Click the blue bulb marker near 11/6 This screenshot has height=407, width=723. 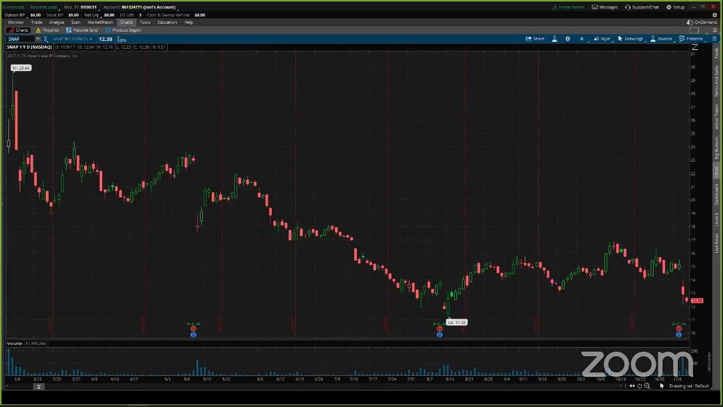679,335
